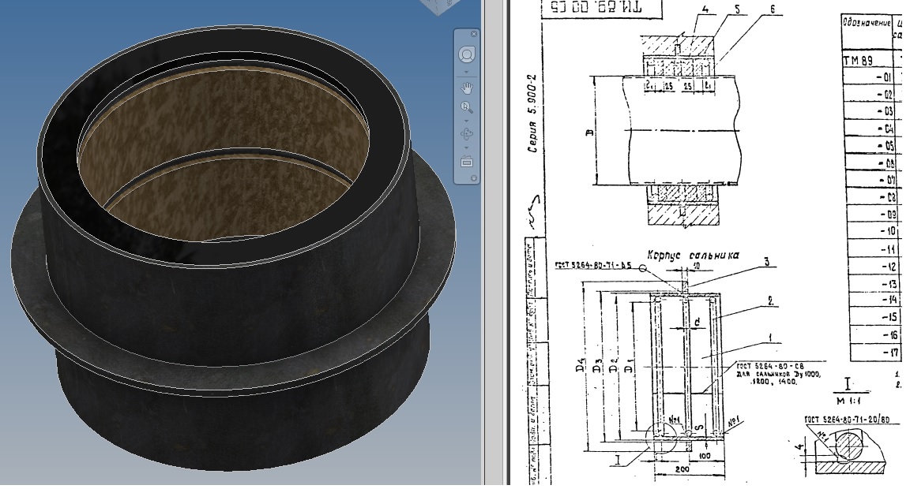The height and width of the screenshot is (489, 910).
Task: Select the Pan hand tool
Action: pos(467,88)
